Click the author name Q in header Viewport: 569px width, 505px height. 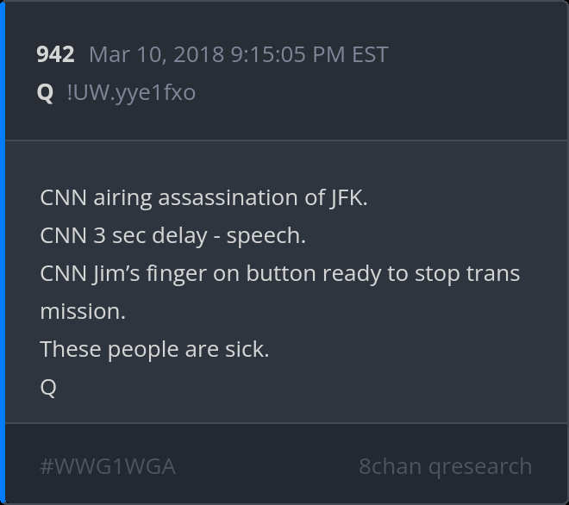(x=46, y=92)
